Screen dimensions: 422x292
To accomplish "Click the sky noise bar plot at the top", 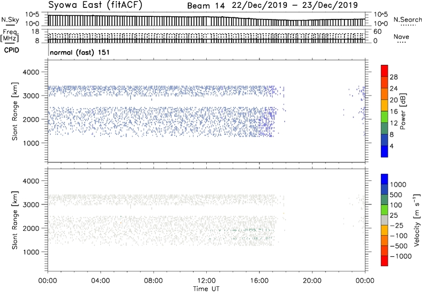I will (x=206, y=20).
